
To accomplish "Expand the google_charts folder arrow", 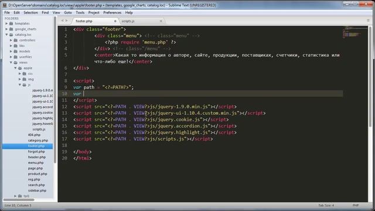I will pos(6,29).
